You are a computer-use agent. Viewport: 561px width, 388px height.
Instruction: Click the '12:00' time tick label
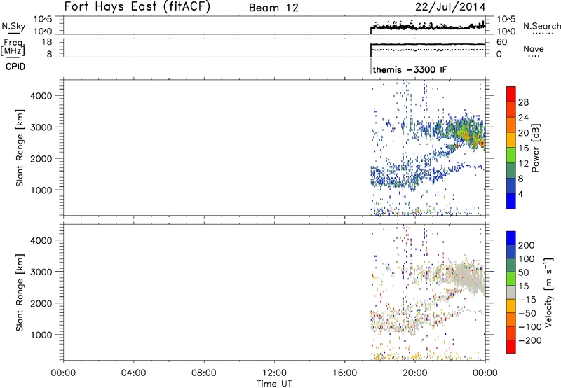tap(274, 373)
